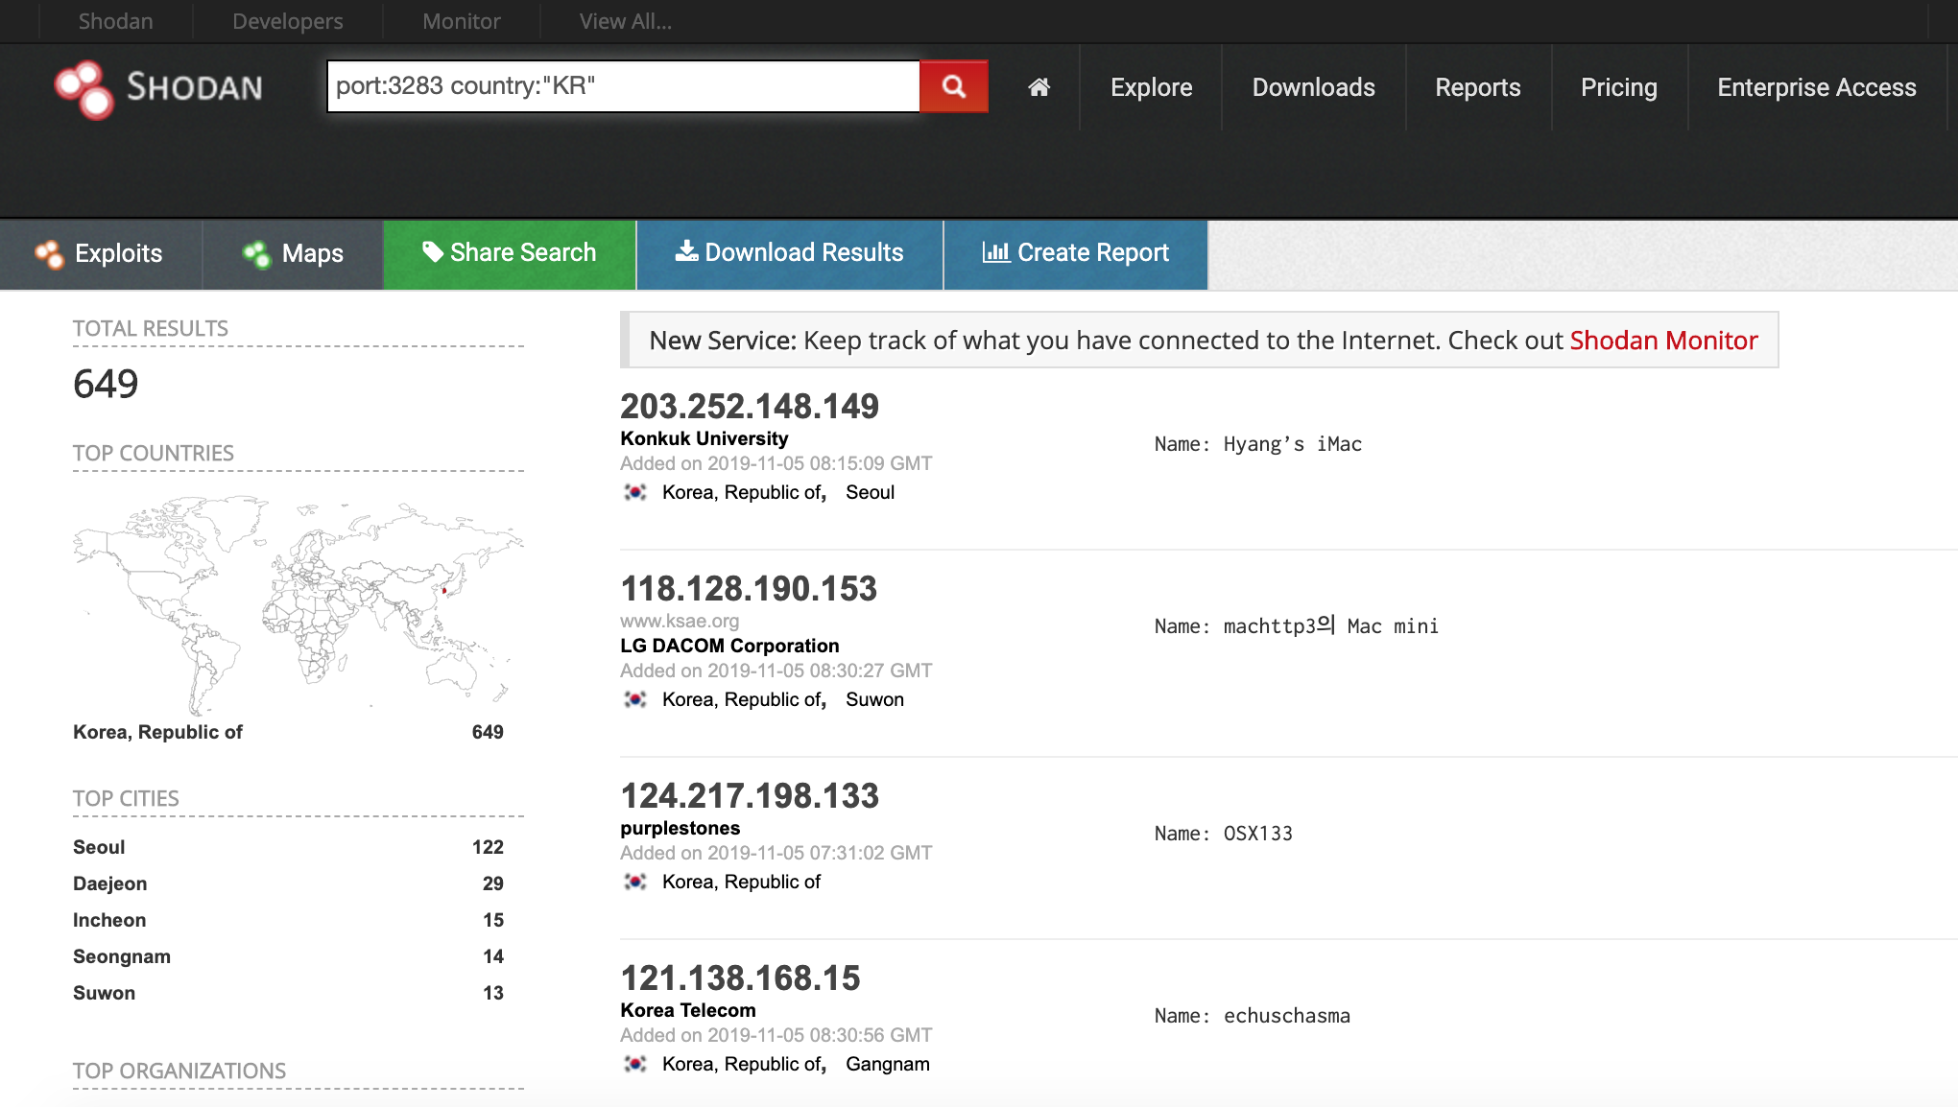The width and height of the screenshot is (1958, 1107).
Task: Click the flag icon beside Suwon result
Action: pos(634,699)
